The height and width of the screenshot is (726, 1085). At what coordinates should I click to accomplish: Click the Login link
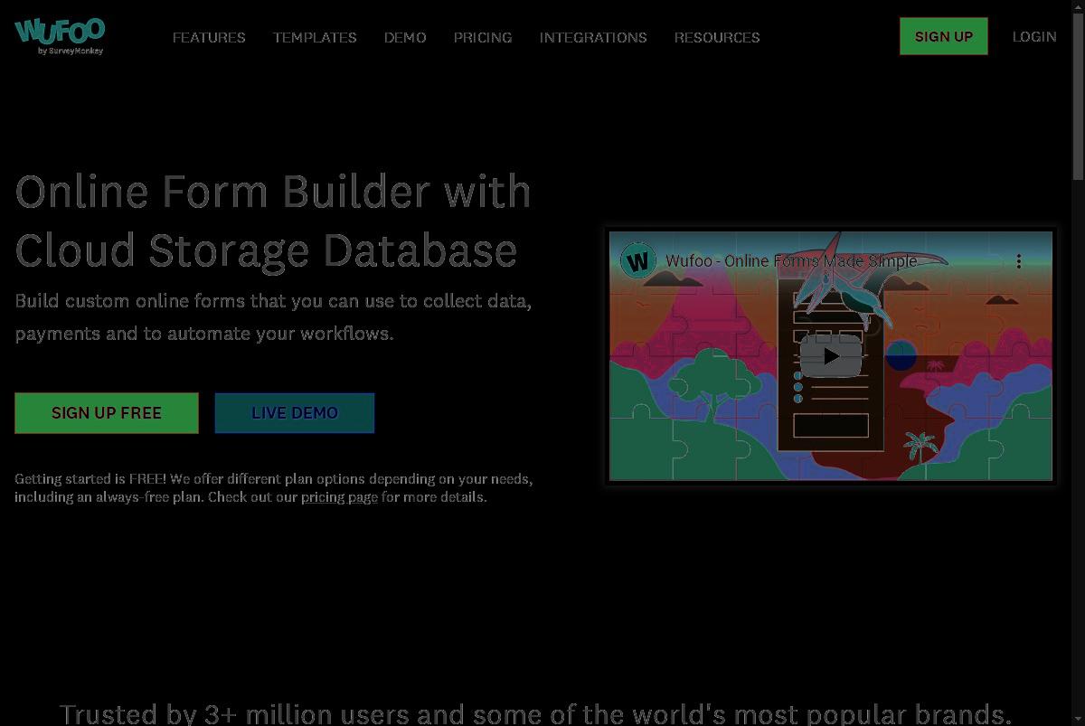tap(1034, 36)
